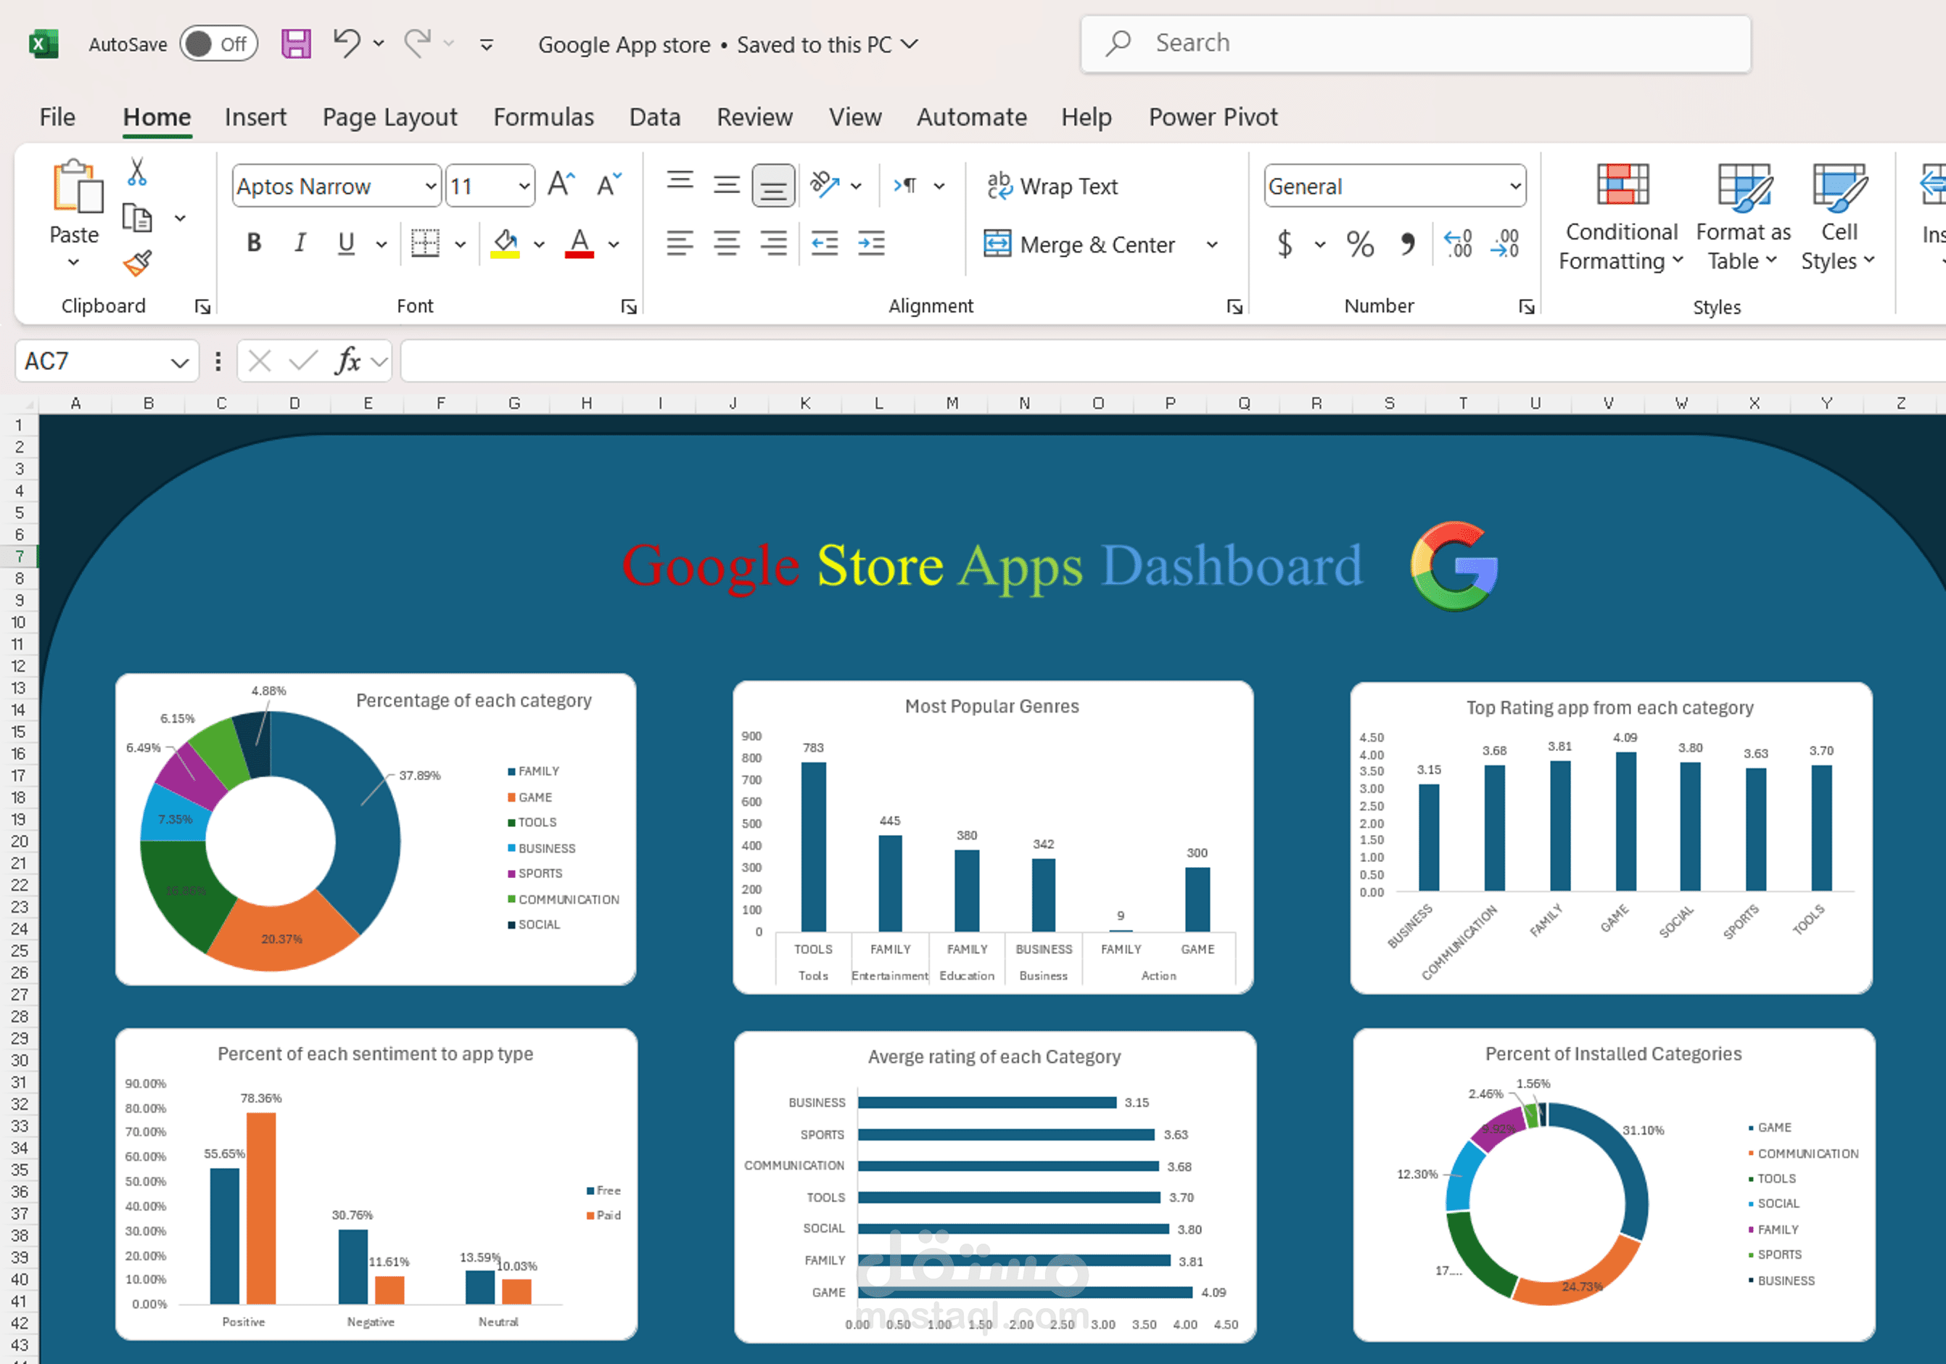Open Customize Quick Access Toolbar menu
1946x1364 pixels.
pyautogui.click(x=487, y=44)
